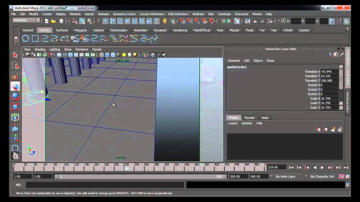
Task: Play the animation backwards
Action: click(315, 168)
